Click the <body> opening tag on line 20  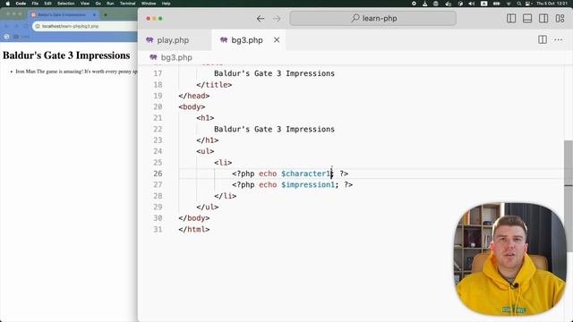[x=192, y=106]
